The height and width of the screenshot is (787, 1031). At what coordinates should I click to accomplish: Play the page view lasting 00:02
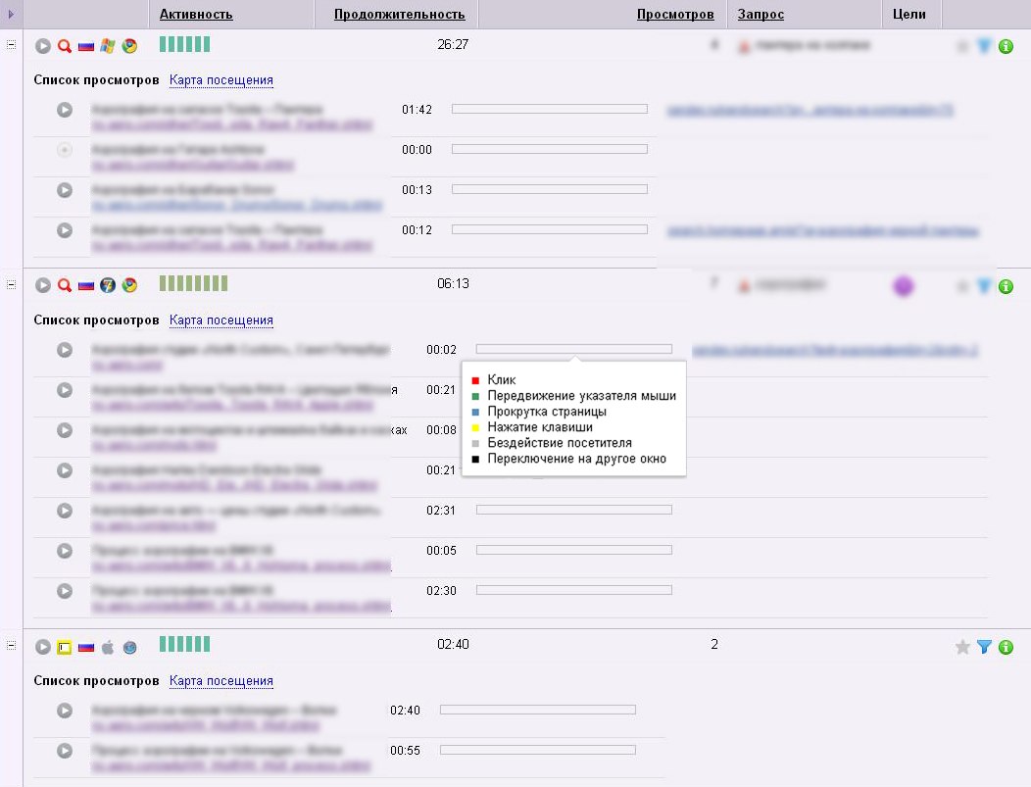click(65, 350)
